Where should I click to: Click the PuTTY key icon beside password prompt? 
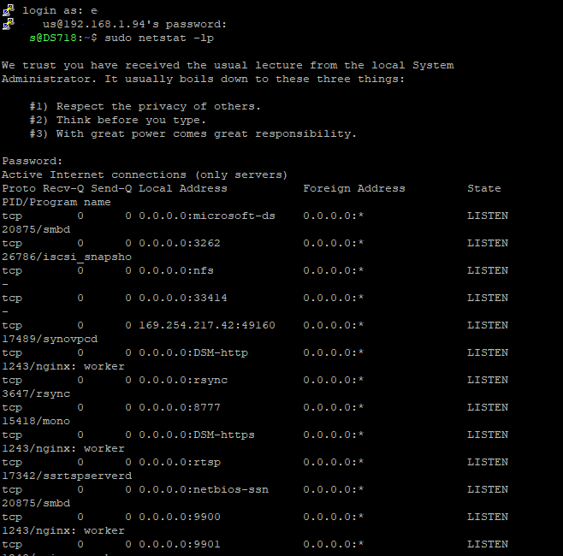tap(9, 24)
